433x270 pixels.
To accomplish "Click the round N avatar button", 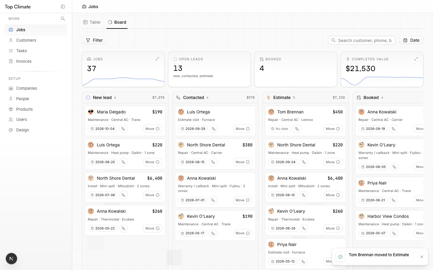I will tap(11, 259).
